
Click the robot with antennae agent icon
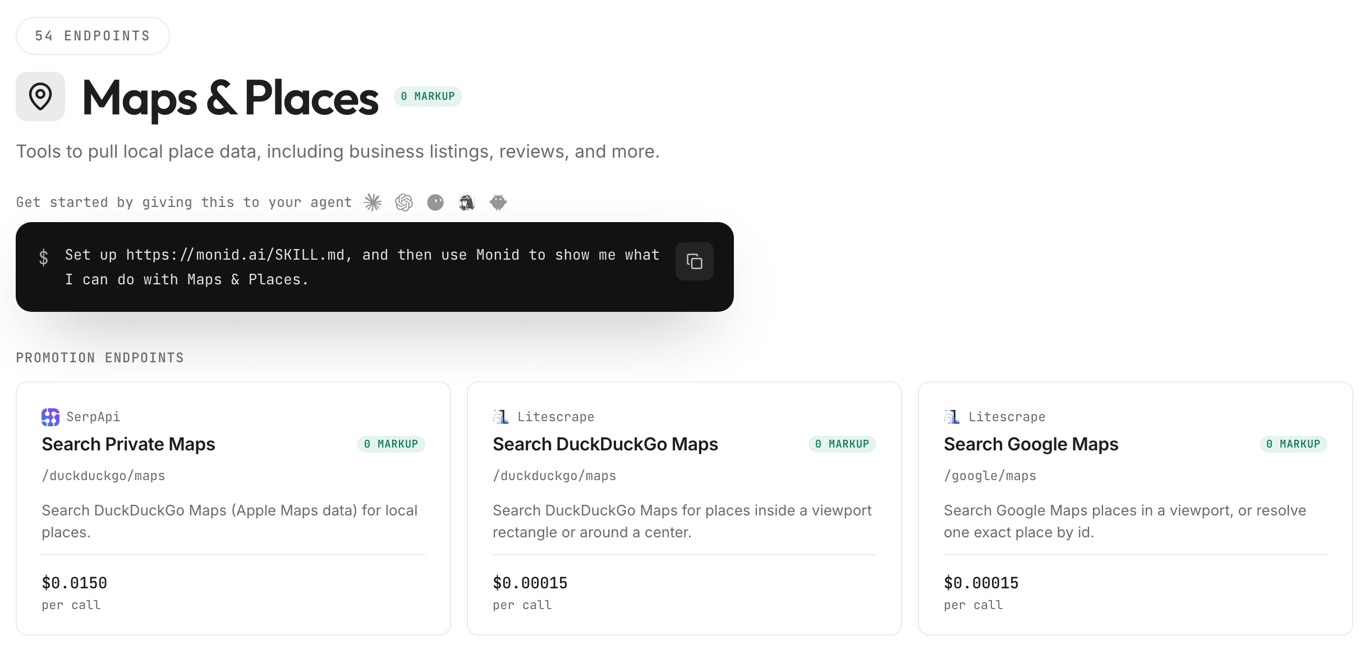pyautogui.click(x=498, y=202)
